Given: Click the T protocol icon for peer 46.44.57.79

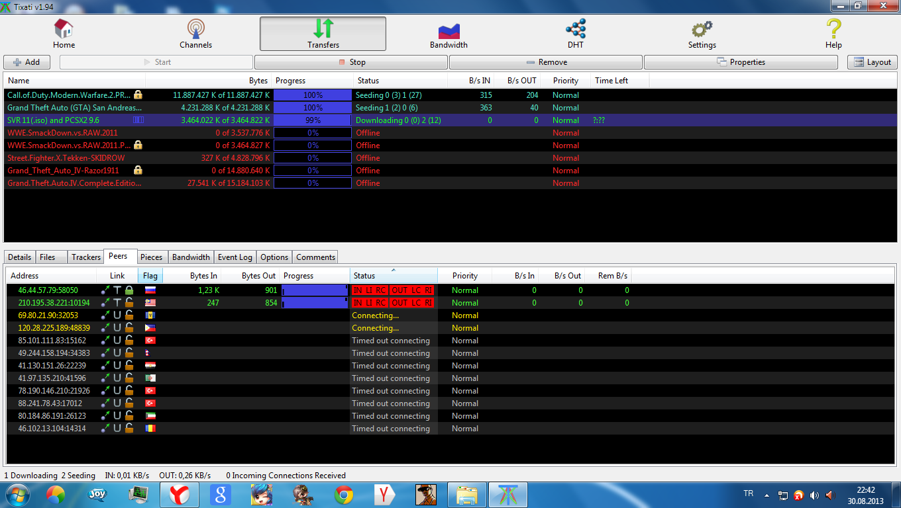Looking at the screenshot, I should coord(117,290).
